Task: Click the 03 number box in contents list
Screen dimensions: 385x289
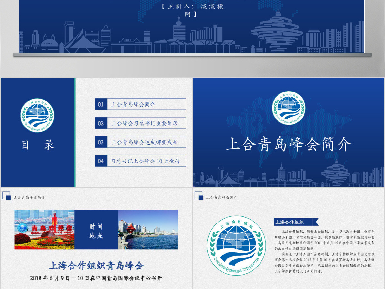Action: tap(101, 142)
